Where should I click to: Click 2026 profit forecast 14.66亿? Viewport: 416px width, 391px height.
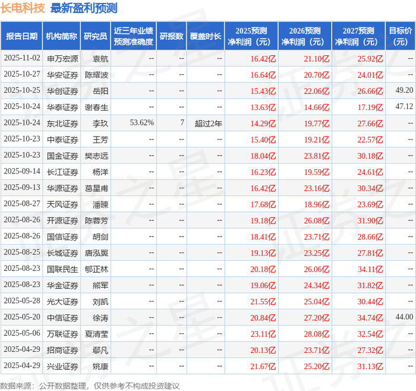tap(317, 107)
